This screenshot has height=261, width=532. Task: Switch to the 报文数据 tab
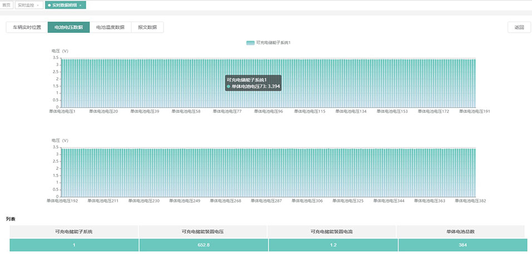pyautogui.click(x=147, y=27)
